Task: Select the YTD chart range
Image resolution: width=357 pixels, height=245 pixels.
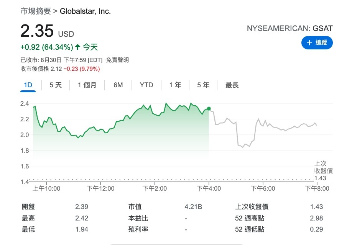Action: (x=146, y=85)
